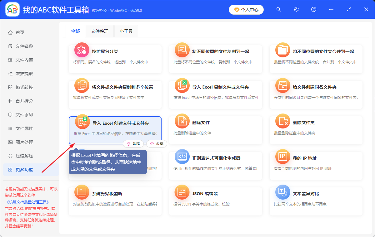Click the JSON 编辑器 tool icon
Viewport: 375px width, 237px height.
click(182, 192)
